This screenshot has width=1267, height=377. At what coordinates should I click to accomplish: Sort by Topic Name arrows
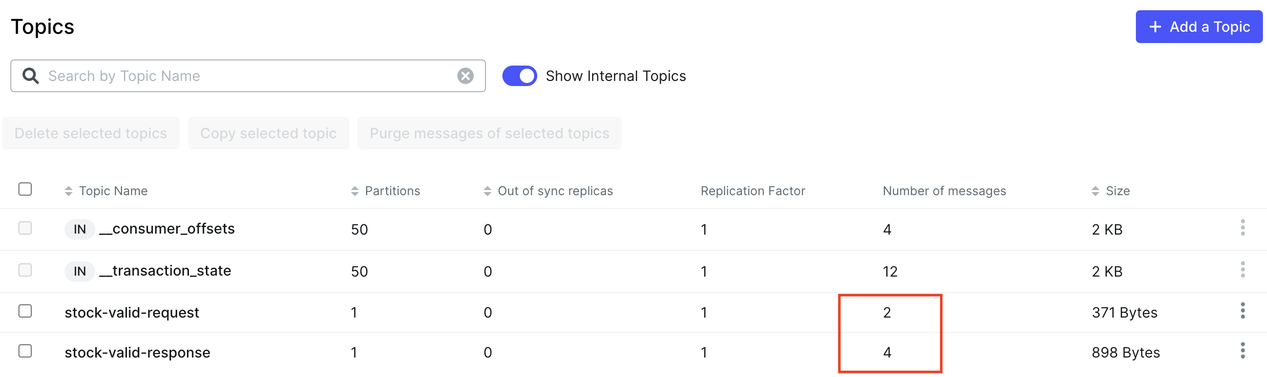[x=69, y=191]
